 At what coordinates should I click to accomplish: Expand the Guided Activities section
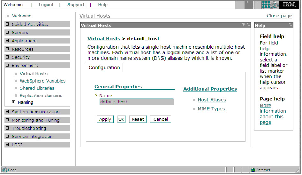(x=7, y=24)
